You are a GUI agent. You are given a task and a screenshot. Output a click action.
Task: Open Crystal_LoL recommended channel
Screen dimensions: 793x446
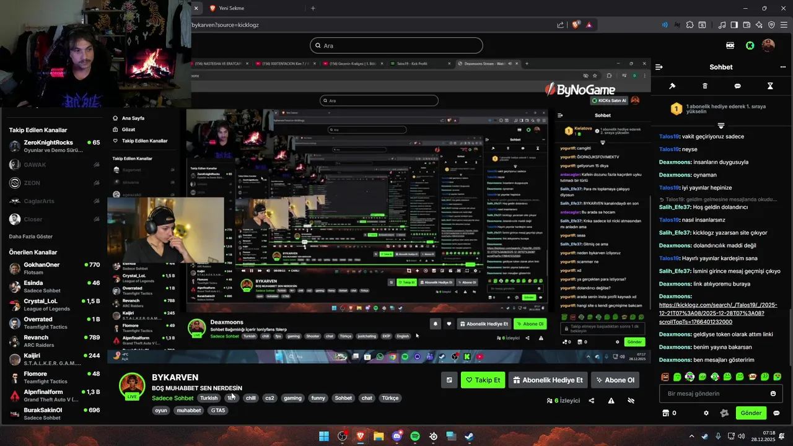(x=53, y=305)
